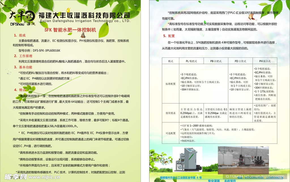The image size is (290, 182).
Task: Click the line 设定EC、PH值，进行调控施肥
Action: 33,146
